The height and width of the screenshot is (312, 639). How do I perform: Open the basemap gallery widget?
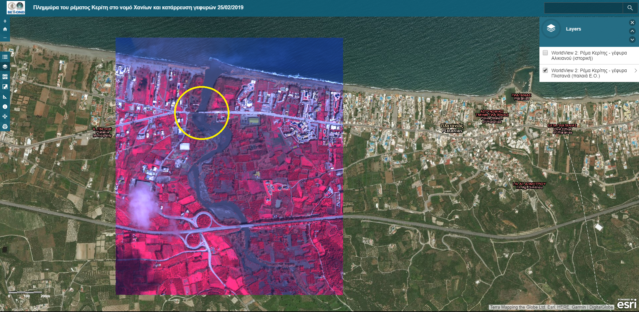point(5,77)
